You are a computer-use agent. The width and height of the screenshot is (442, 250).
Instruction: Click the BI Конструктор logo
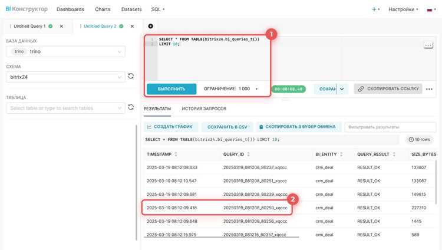(x=27, y=9)
